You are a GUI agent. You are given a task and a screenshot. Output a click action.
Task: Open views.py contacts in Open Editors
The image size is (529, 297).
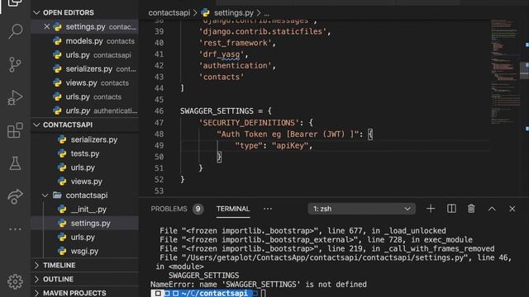tap(84, 82)
